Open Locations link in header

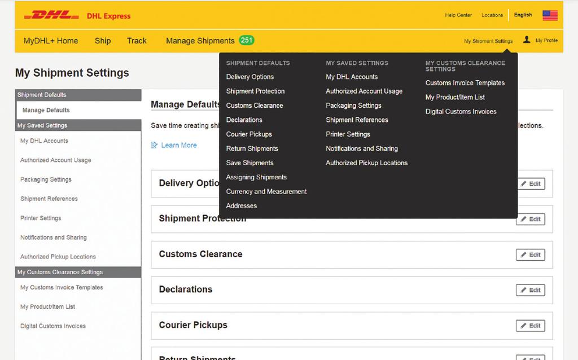(x=492, y=15)
